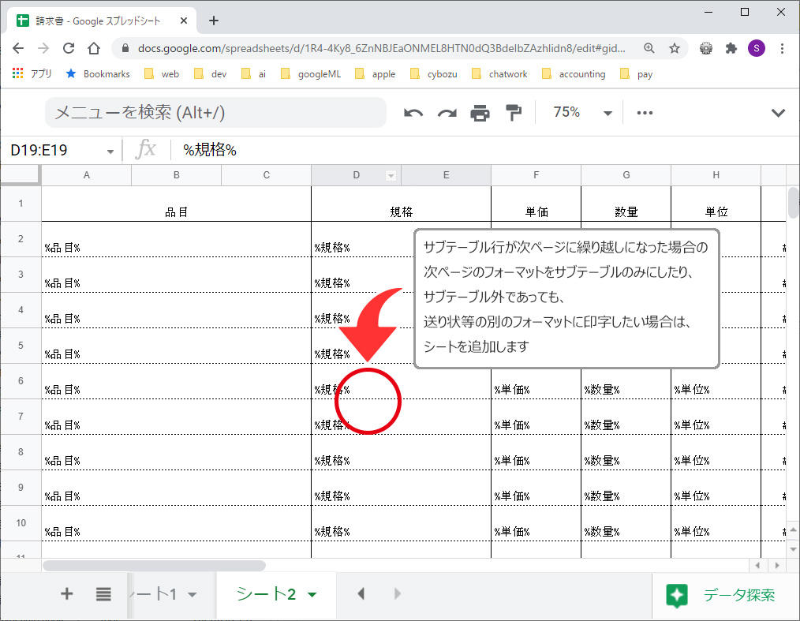800x621 pixels.
Task: Switch to the シート2 tab
Action: coord(266,594)
